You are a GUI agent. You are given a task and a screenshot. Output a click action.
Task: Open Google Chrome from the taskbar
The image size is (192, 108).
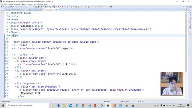pyautogui.click(x=83, y=105)
